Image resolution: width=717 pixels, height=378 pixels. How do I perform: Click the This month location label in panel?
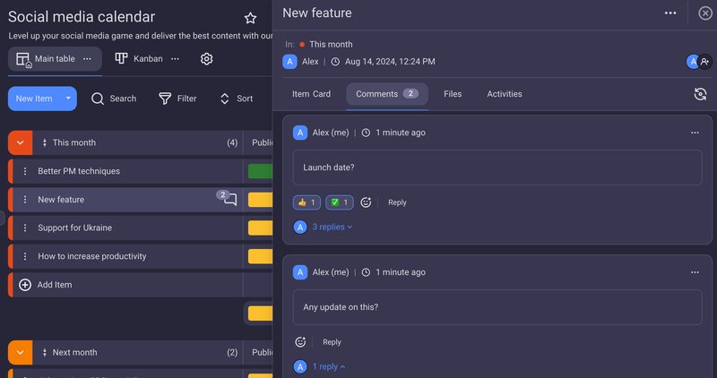click(331, 44)
